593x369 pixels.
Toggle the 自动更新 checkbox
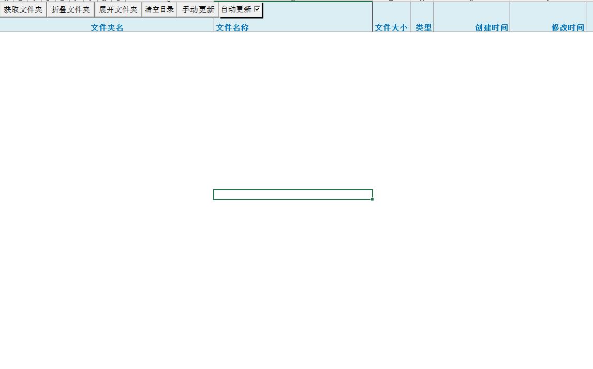click(x=257, y=9)
